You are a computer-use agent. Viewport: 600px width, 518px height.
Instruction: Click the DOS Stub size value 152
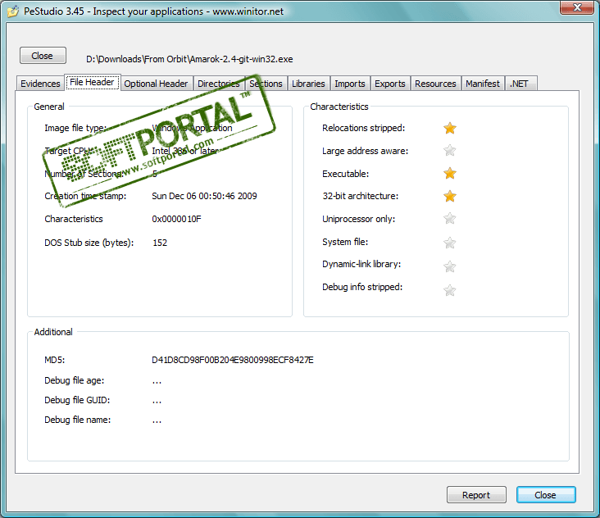[x=160, y=243]
